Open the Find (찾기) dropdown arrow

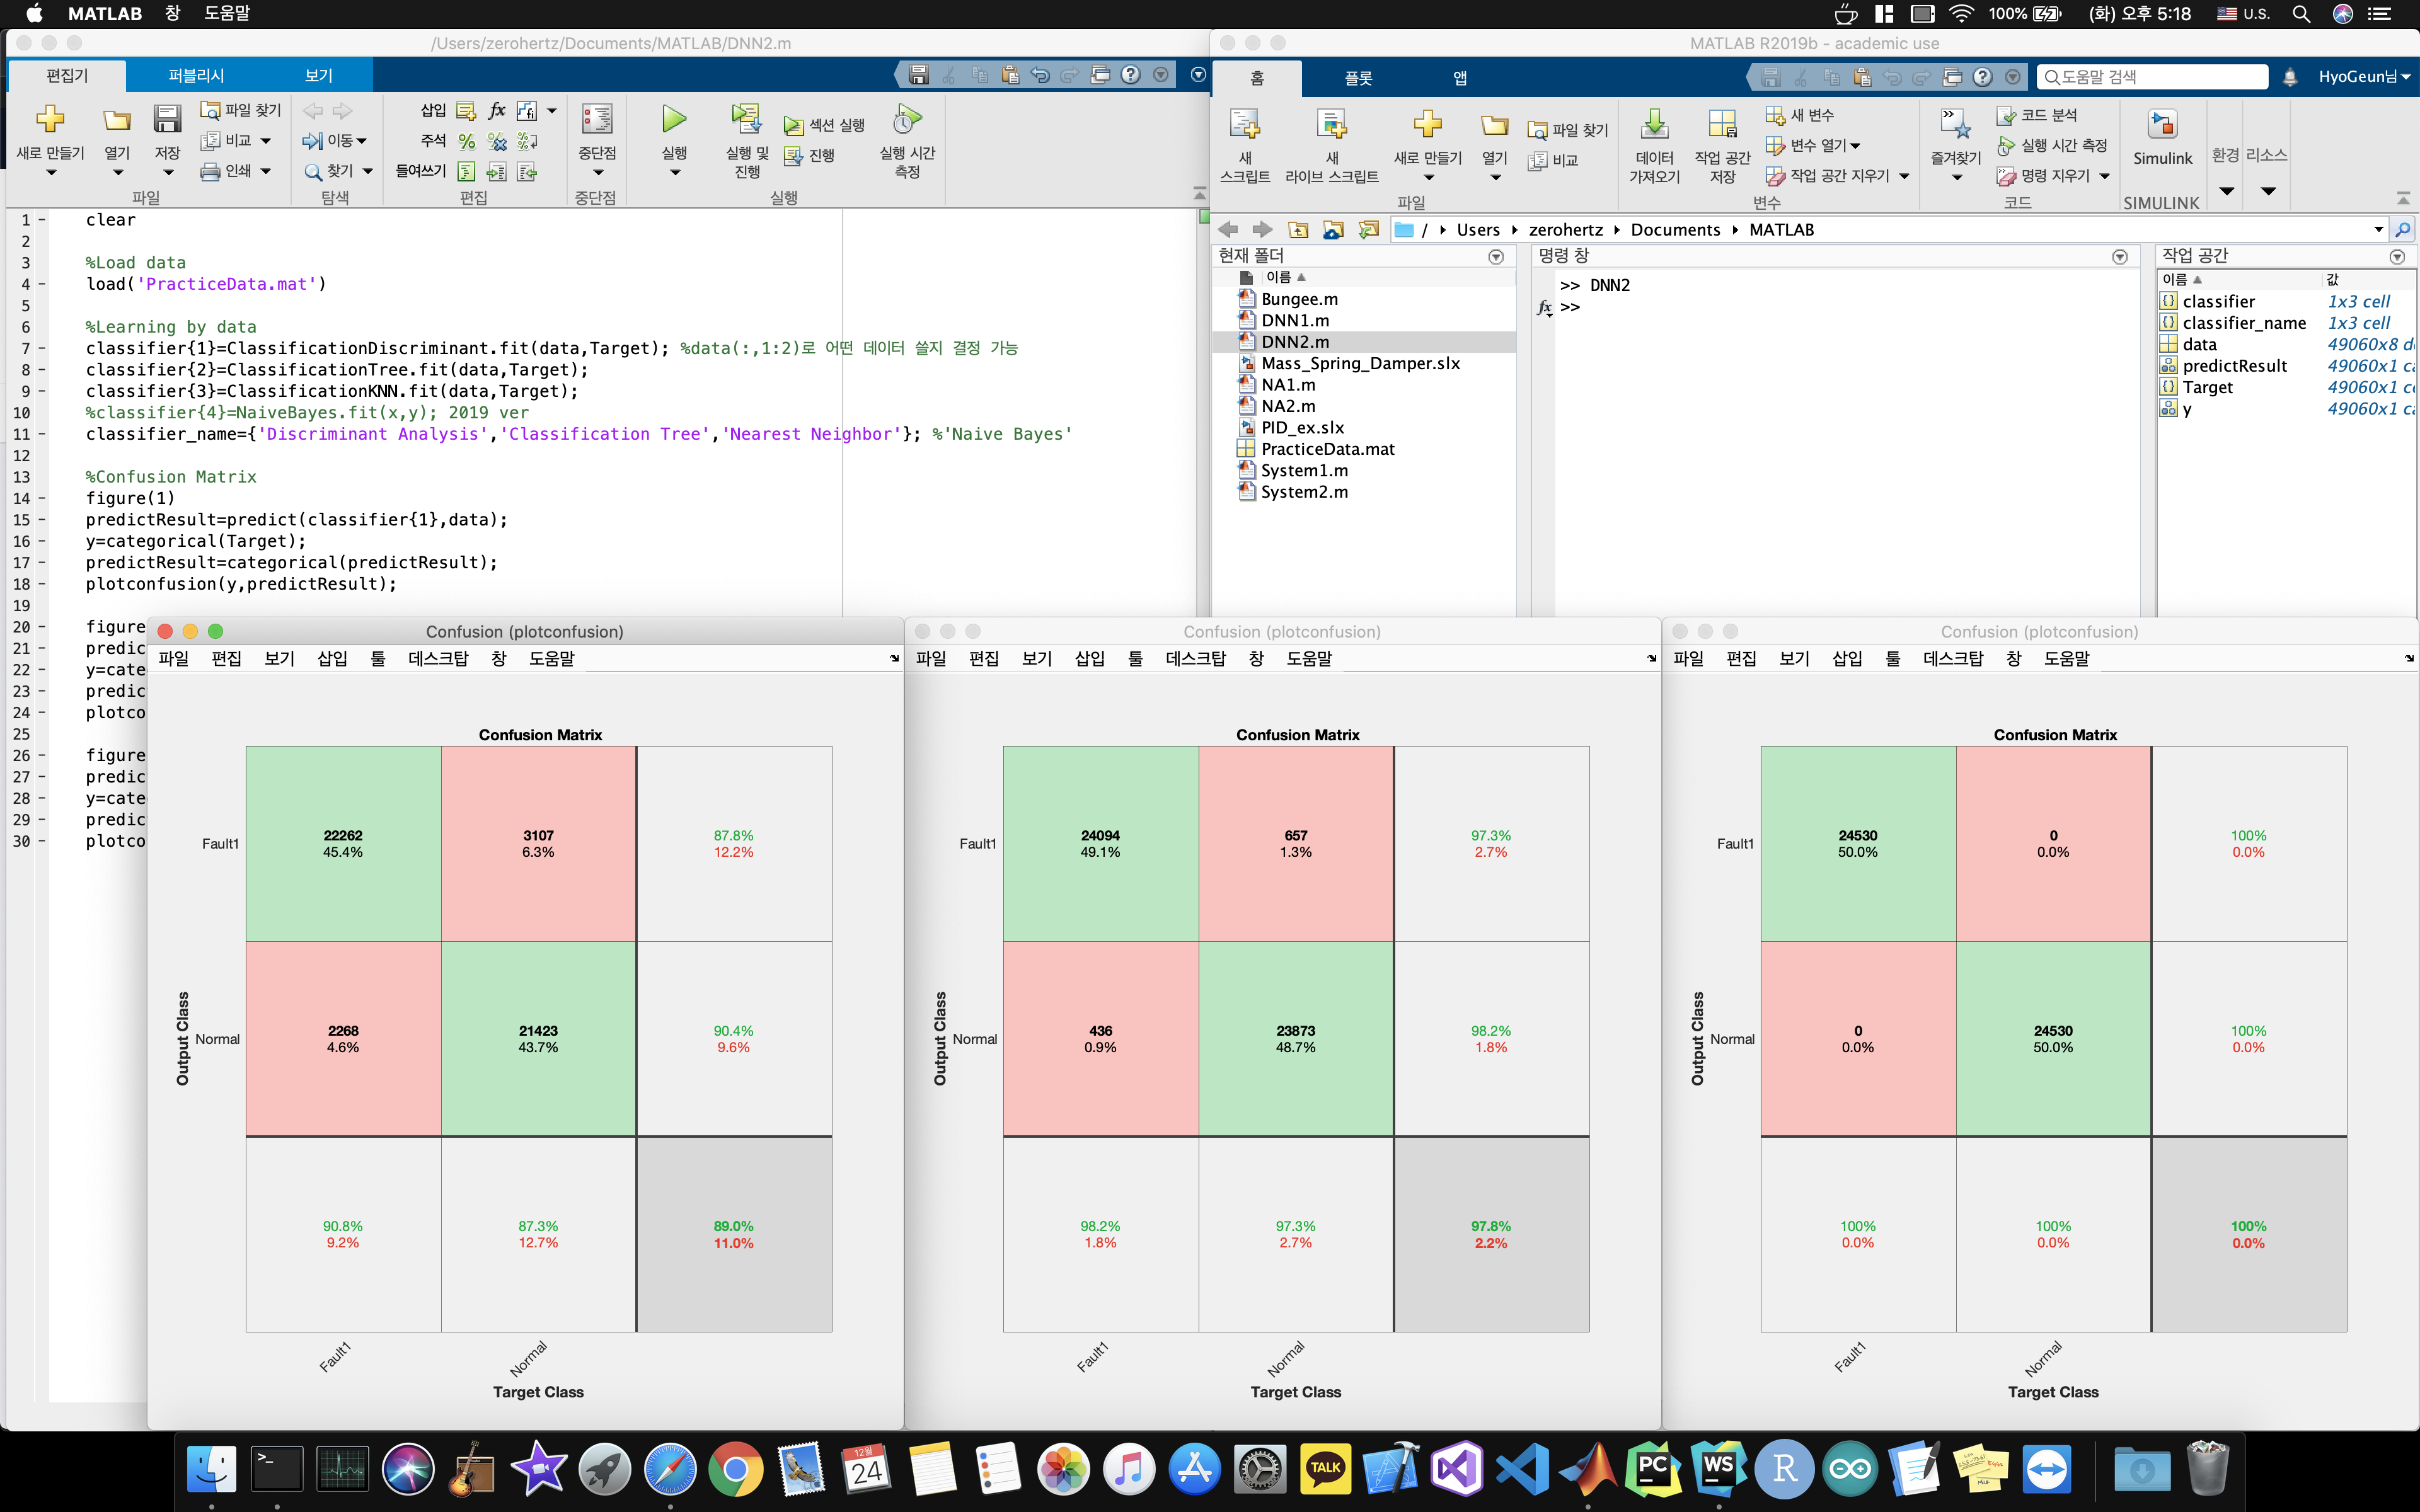368,172
